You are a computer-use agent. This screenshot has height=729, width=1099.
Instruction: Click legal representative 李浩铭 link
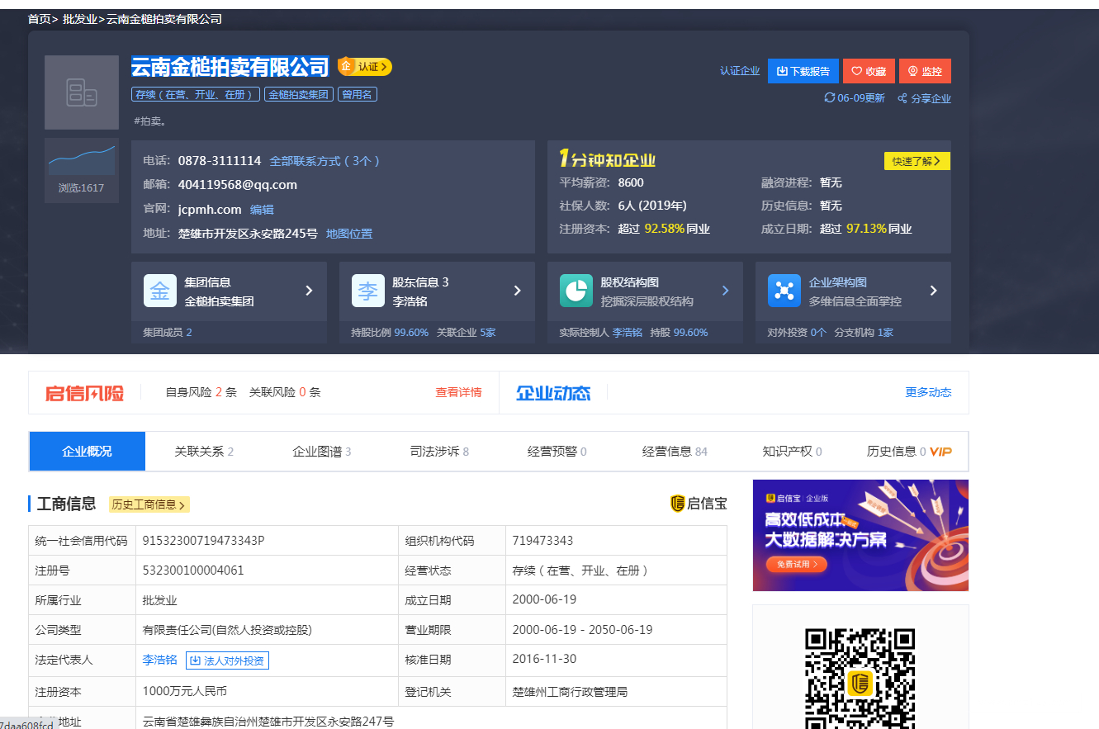point(160,660)
